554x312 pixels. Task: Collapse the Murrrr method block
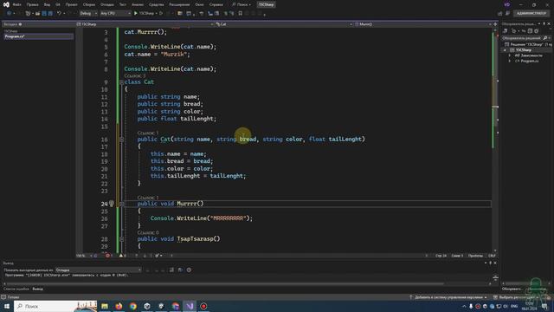click(121, 205)
